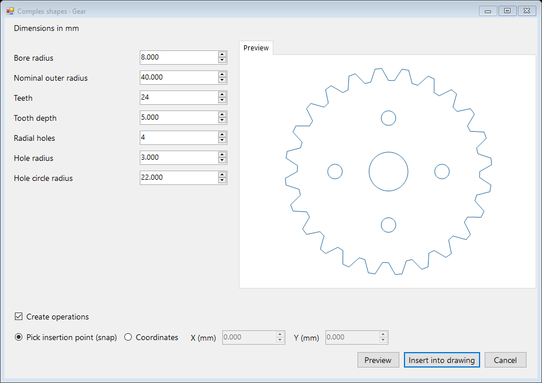Click the 'Nominal outer radius' label
542x383 pixels.
coord(51,78)
